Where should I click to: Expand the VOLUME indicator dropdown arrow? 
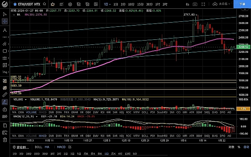[x=26, y=100]
